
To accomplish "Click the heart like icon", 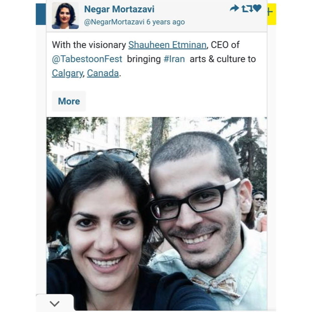I will point(257,8).
